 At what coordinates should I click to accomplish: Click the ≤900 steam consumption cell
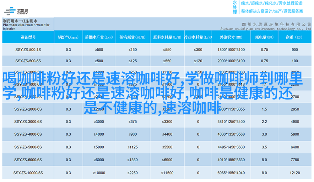click(133, 134)
